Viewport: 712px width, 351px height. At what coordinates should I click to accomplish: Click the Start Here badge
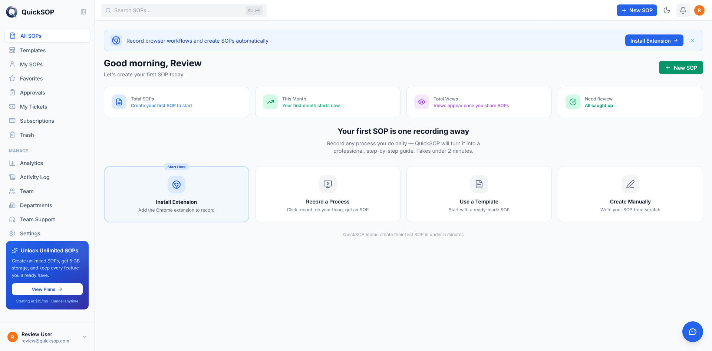tap(177, 167)
